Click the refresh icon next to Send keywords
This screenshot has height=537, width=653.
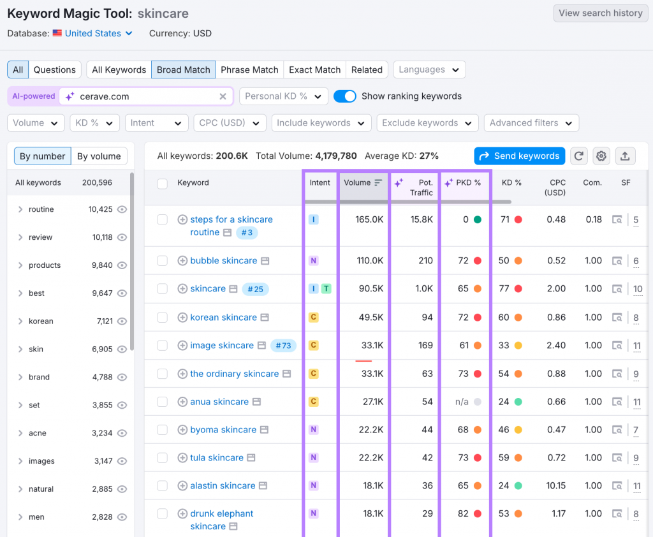pos(578,156)
